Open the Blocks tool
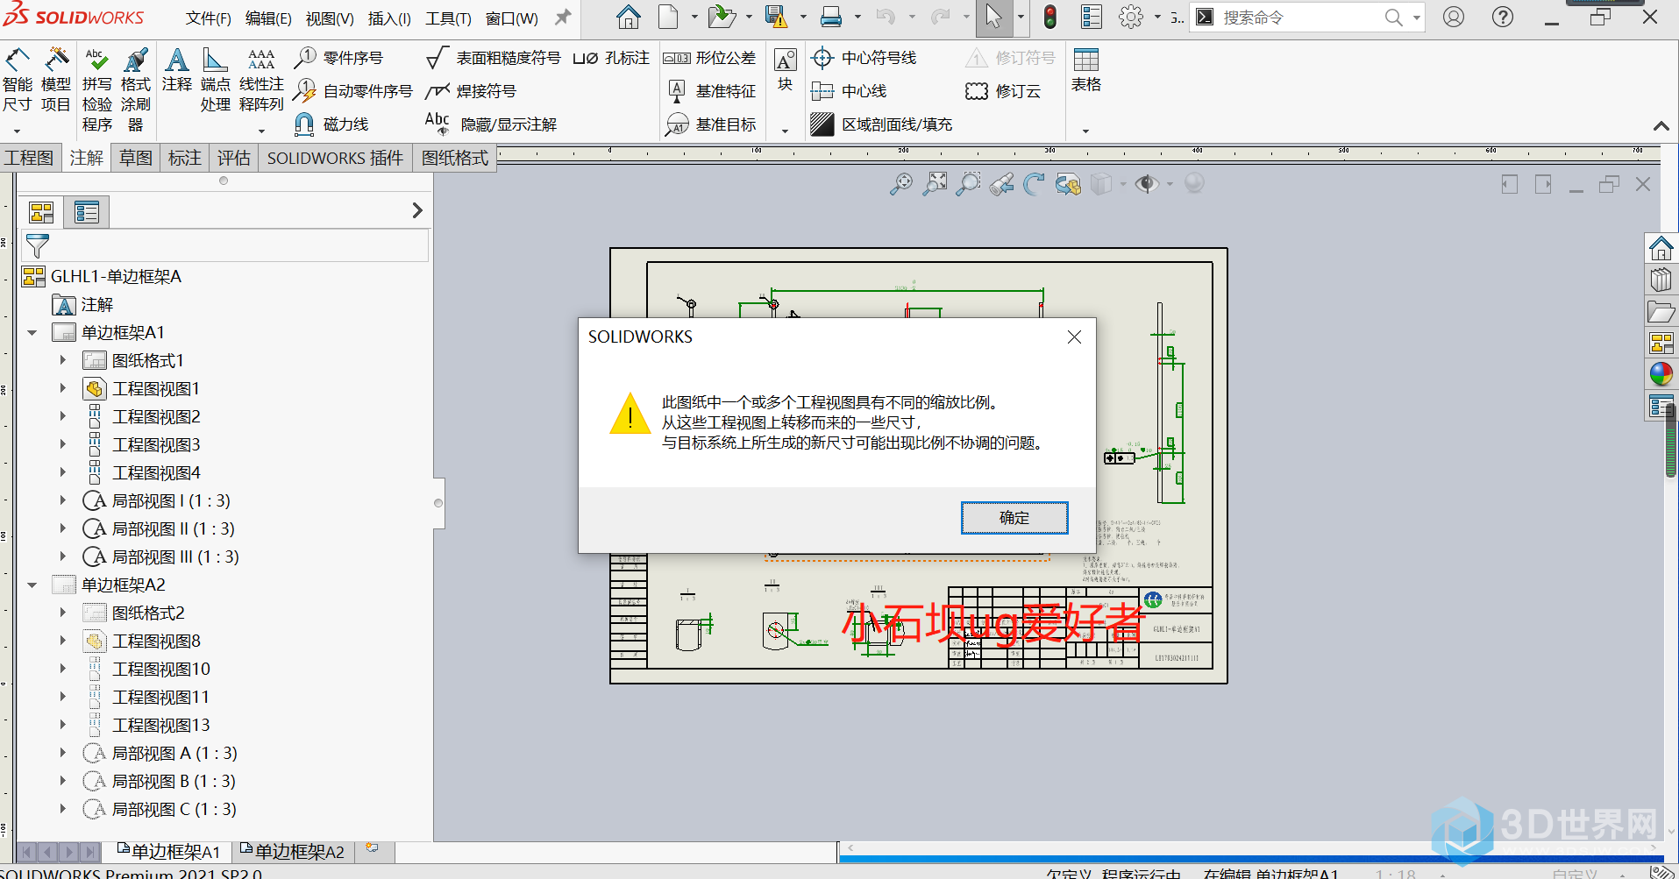This screenshot has width=1679, height=879. click(785, 70)
